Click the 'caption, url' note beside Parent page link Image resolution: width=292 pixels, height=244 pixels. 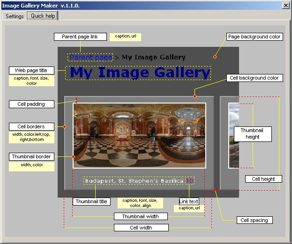click(x=125, y=37)
